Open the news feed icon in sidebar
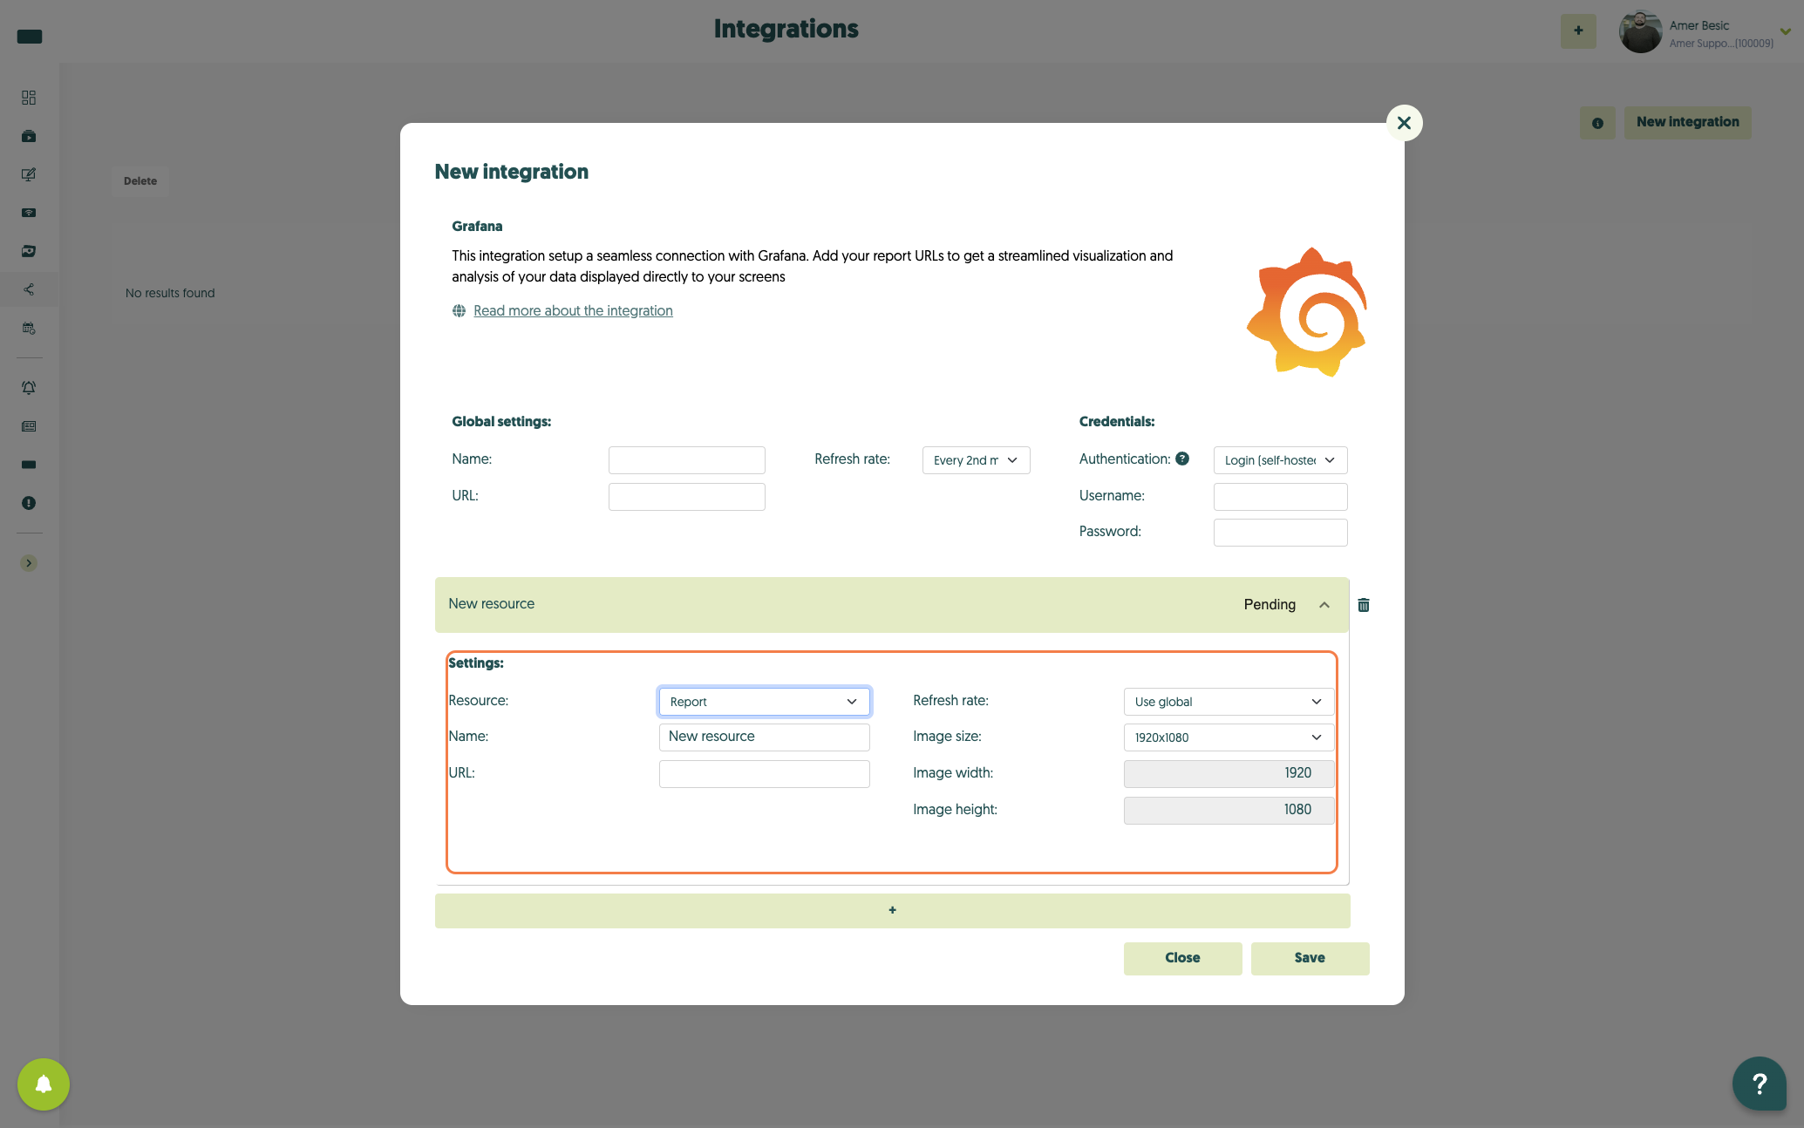 (29, 426)
